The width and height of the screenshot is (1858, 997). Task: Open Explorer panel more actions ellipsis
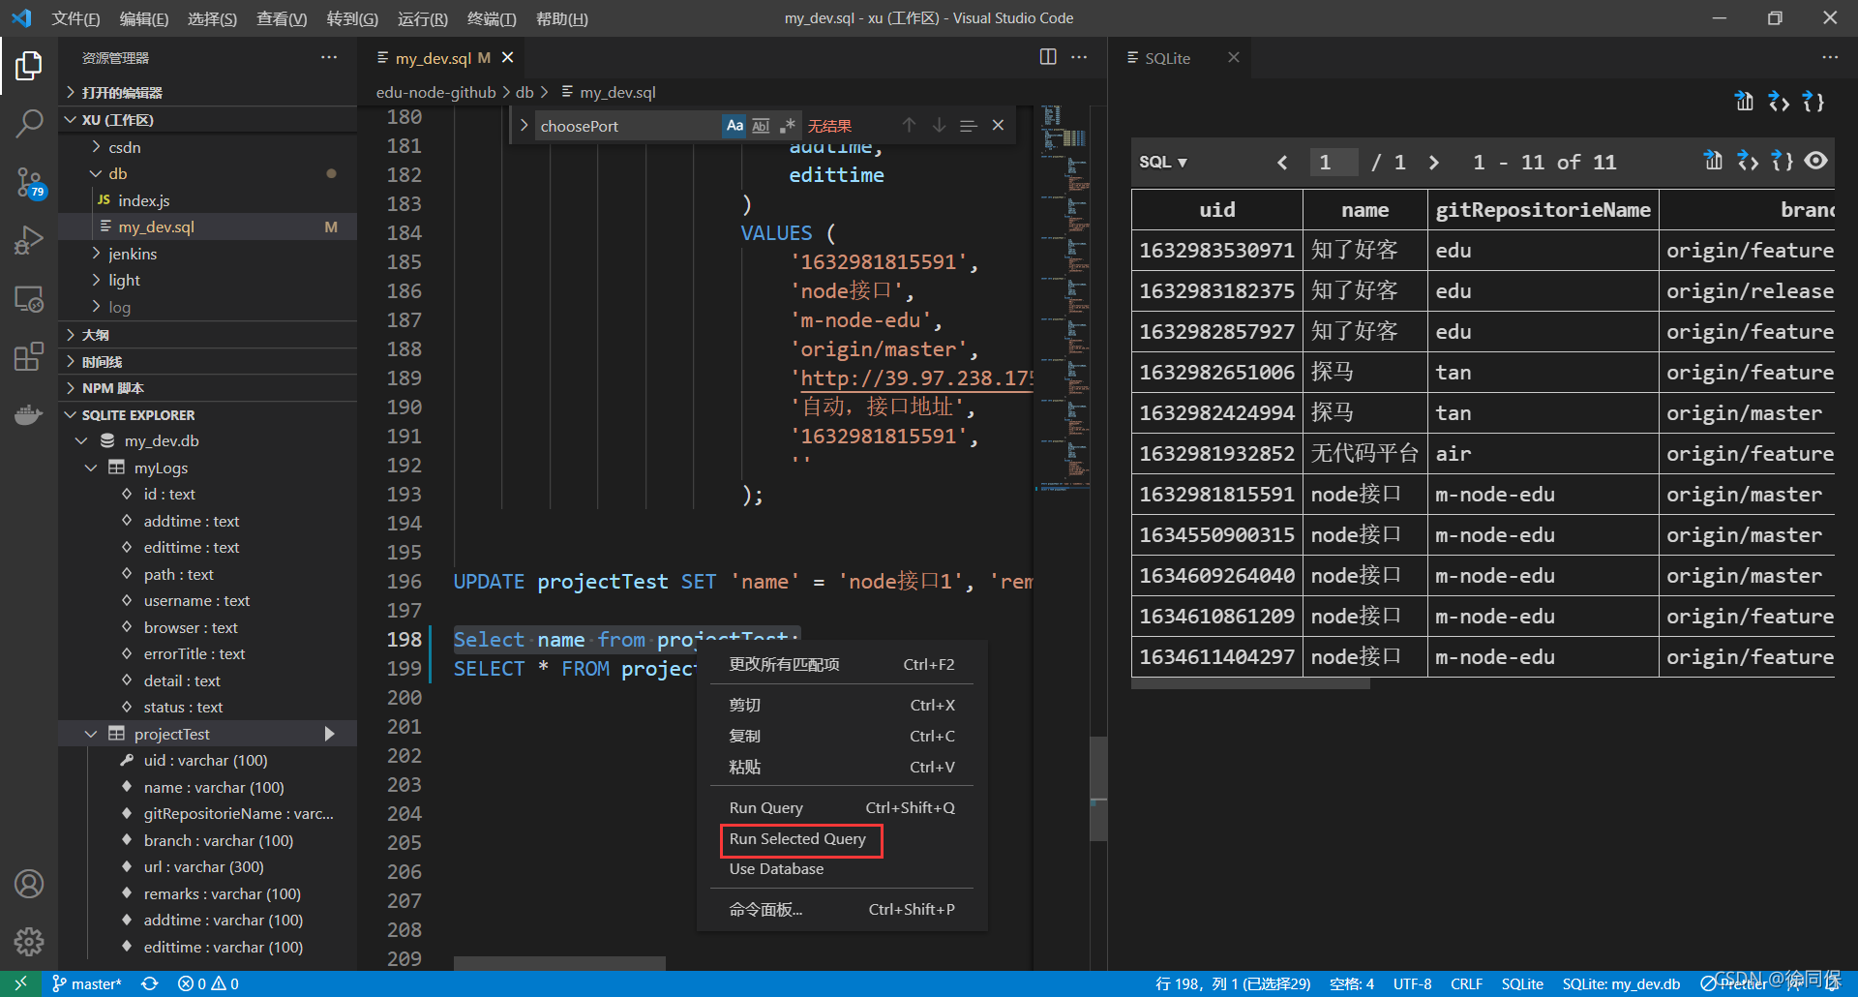(329, 57)
